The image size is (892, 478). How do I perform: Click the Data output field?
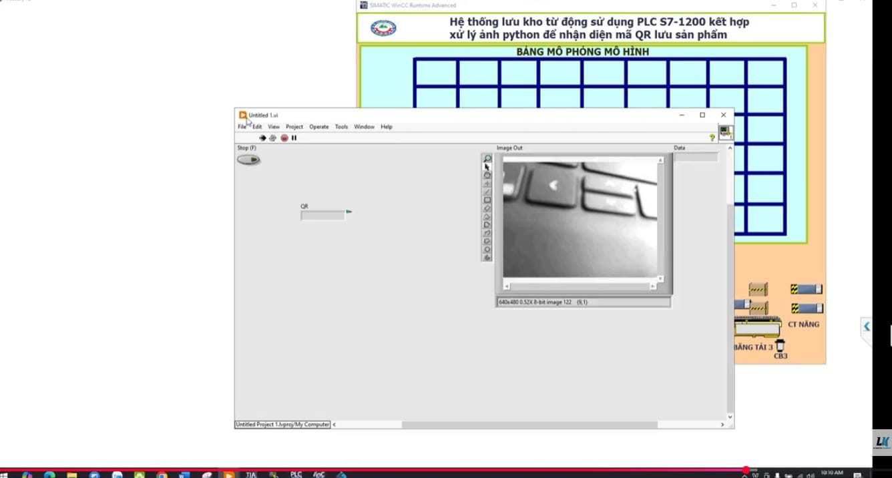pos(695,157)
